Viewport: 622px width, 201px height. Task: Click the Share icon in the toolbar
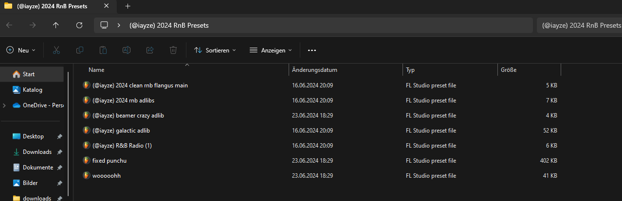tap(150, 50)
